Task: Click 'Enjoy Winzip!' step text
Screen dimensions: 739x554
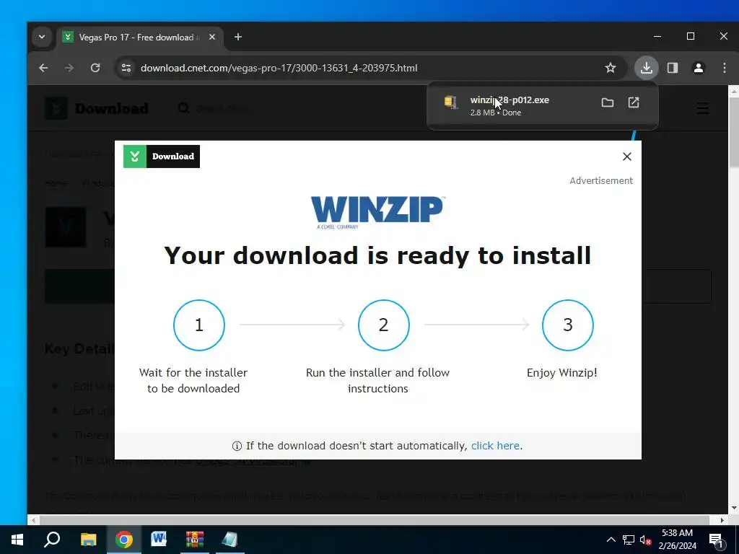Action: (x=561, y=373)
